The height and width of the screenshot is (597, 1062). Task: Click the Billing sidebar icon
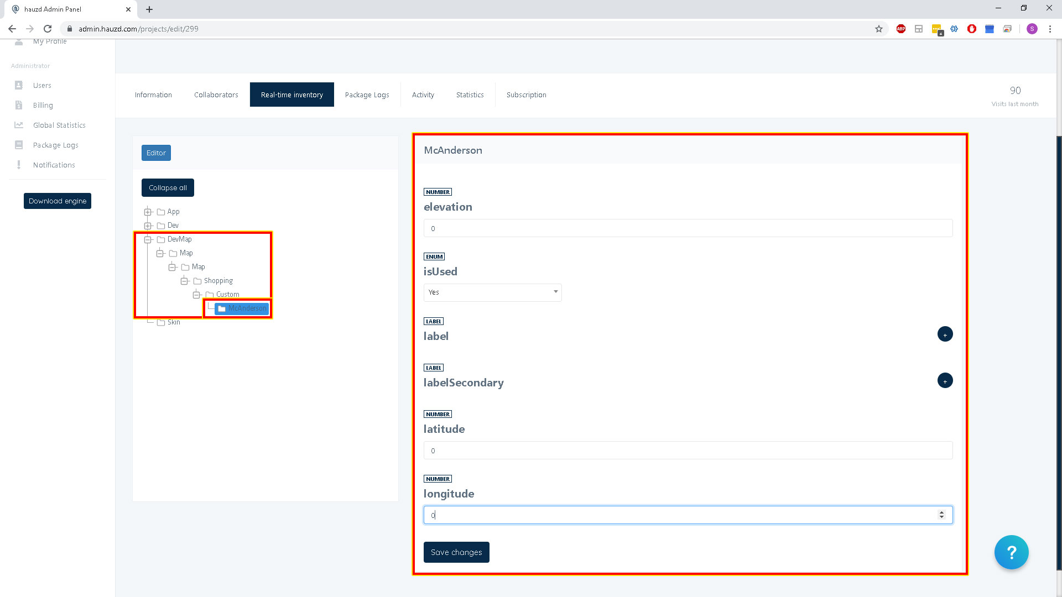pyautogui.click(x=19, y=105)
